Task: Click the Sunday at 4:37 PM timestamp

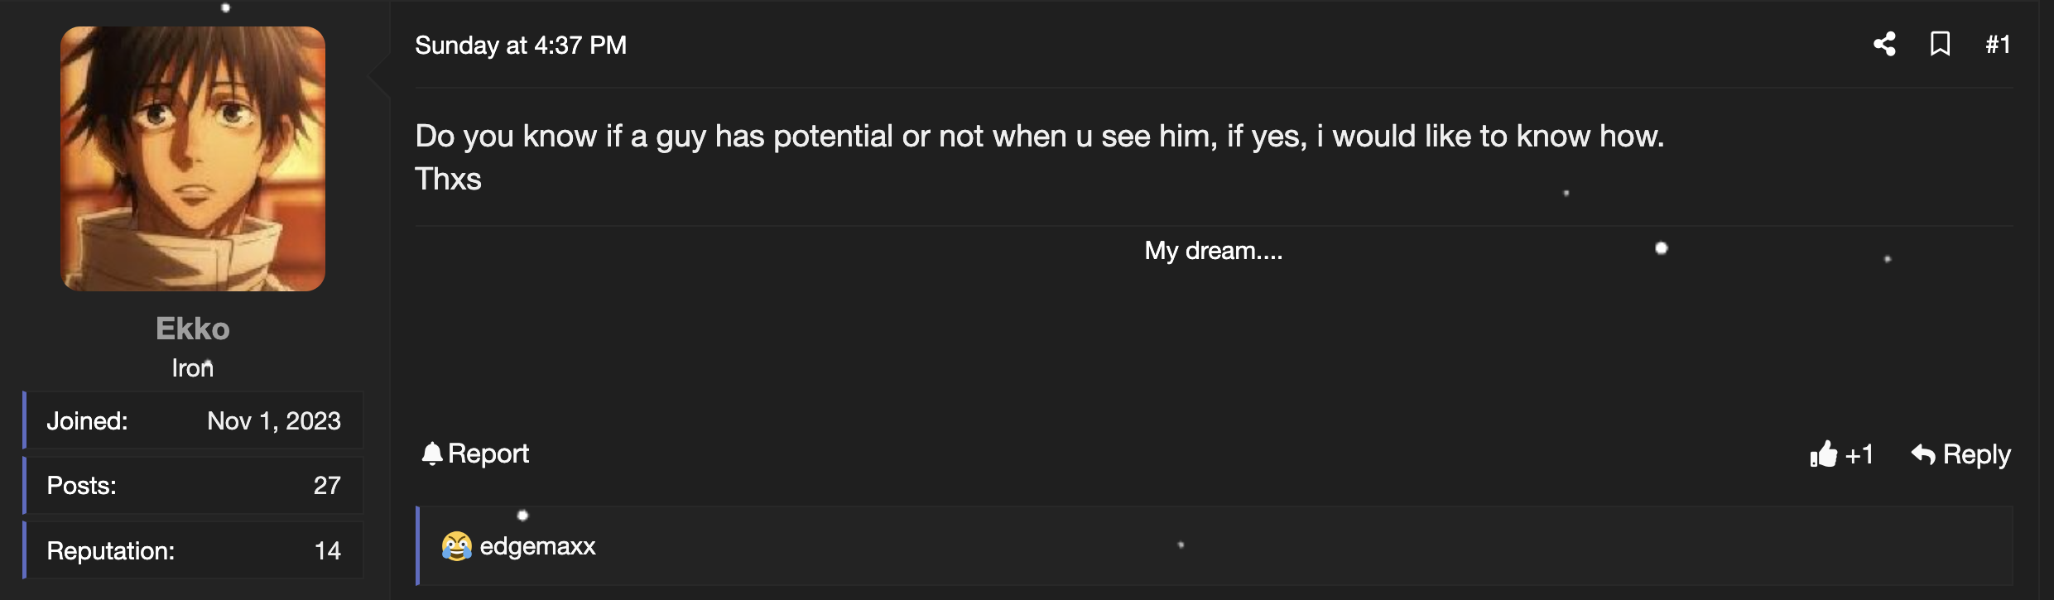Action: tap(521, 46)
